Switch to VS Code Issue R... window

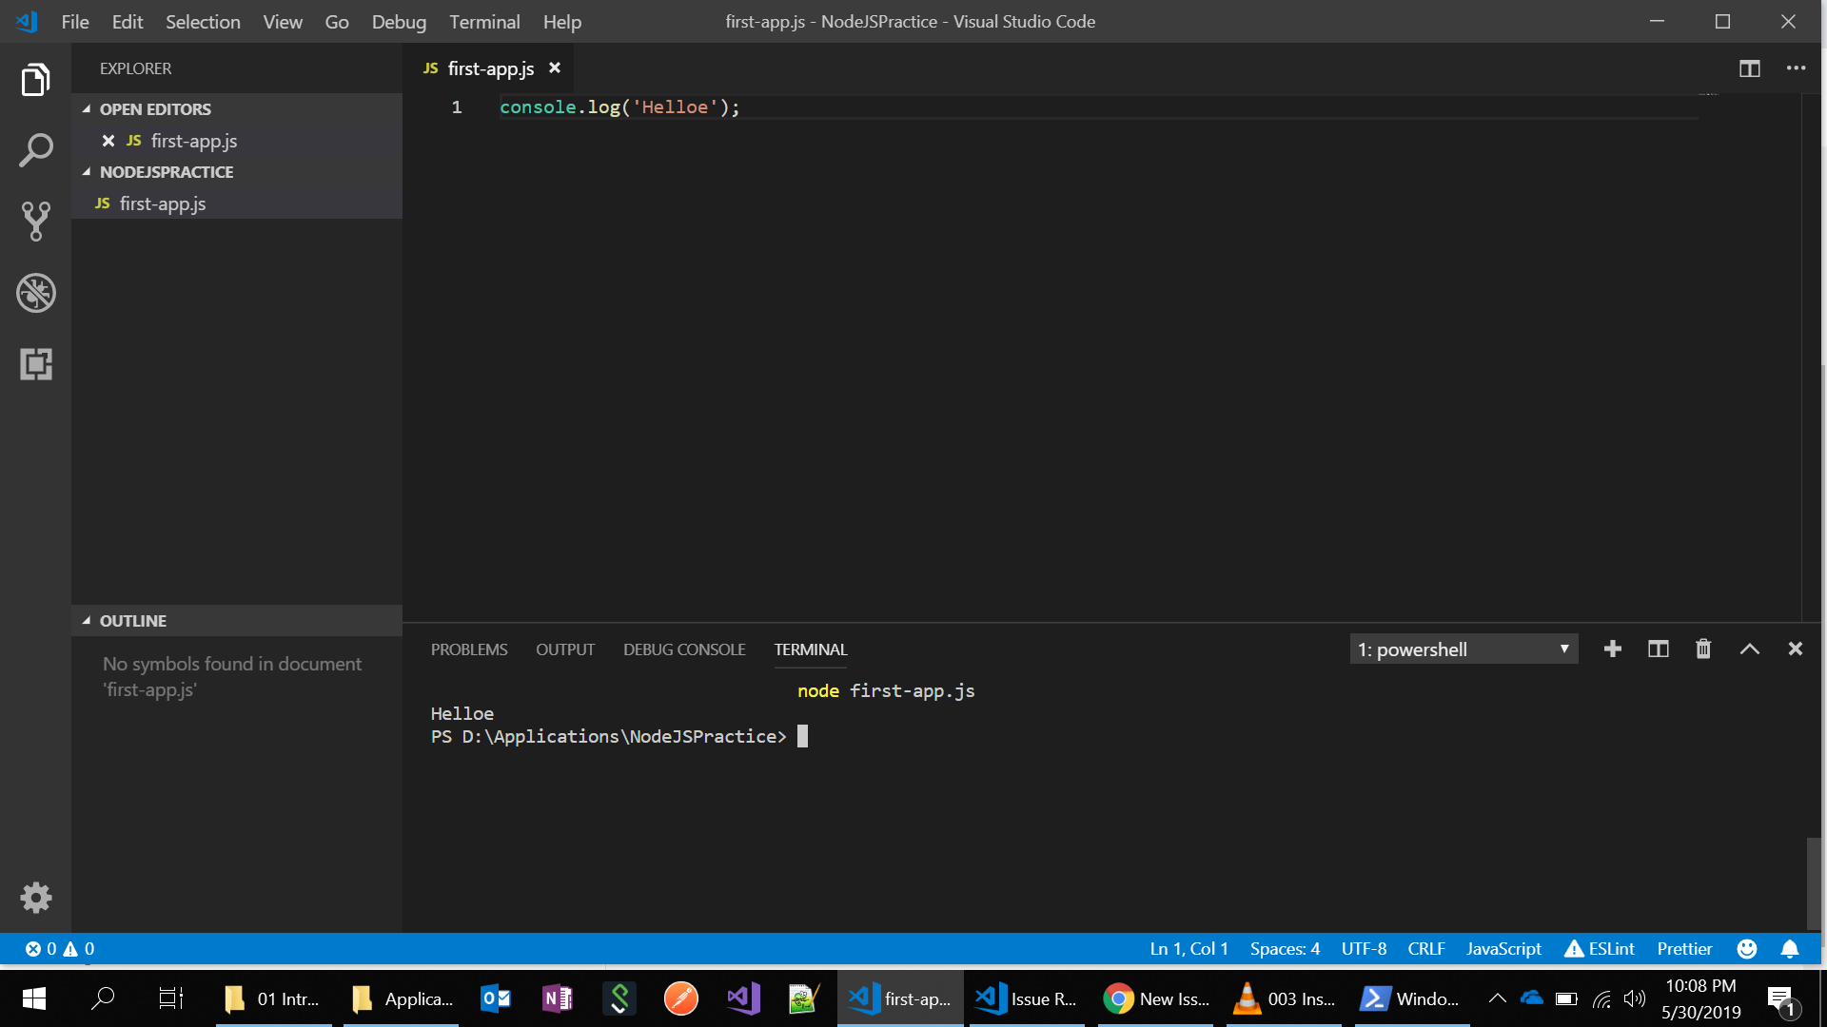1028,998
